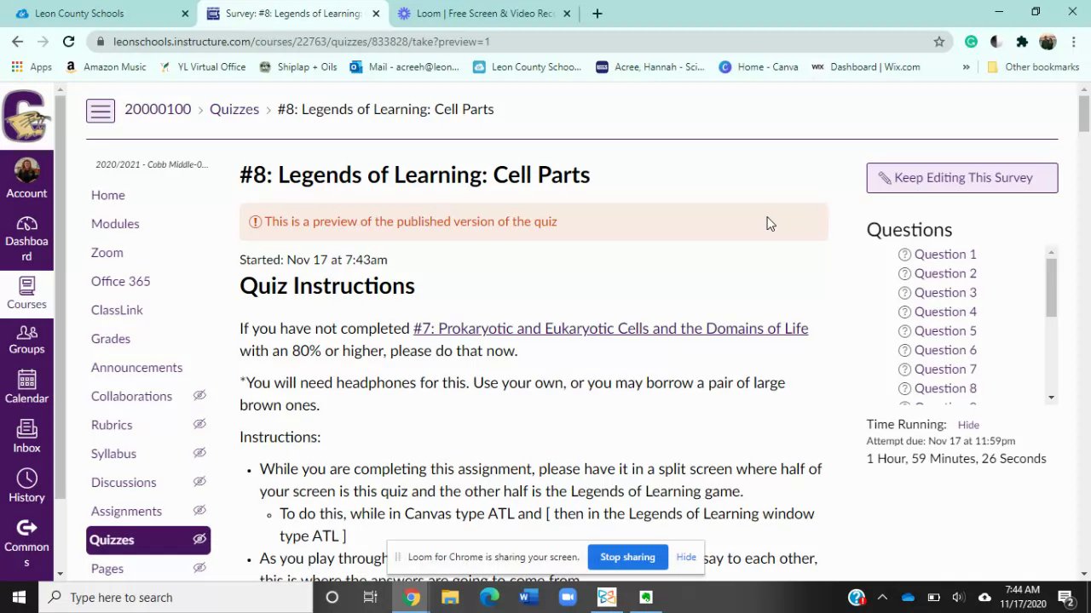1091x613 pixels.
Task: Toggle Assignments visibility eye icon
Action: coord(199,511)
